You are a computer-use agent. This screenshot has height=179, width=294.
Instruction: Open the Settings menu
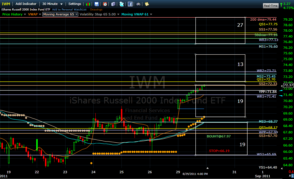(x=75, y=4)
